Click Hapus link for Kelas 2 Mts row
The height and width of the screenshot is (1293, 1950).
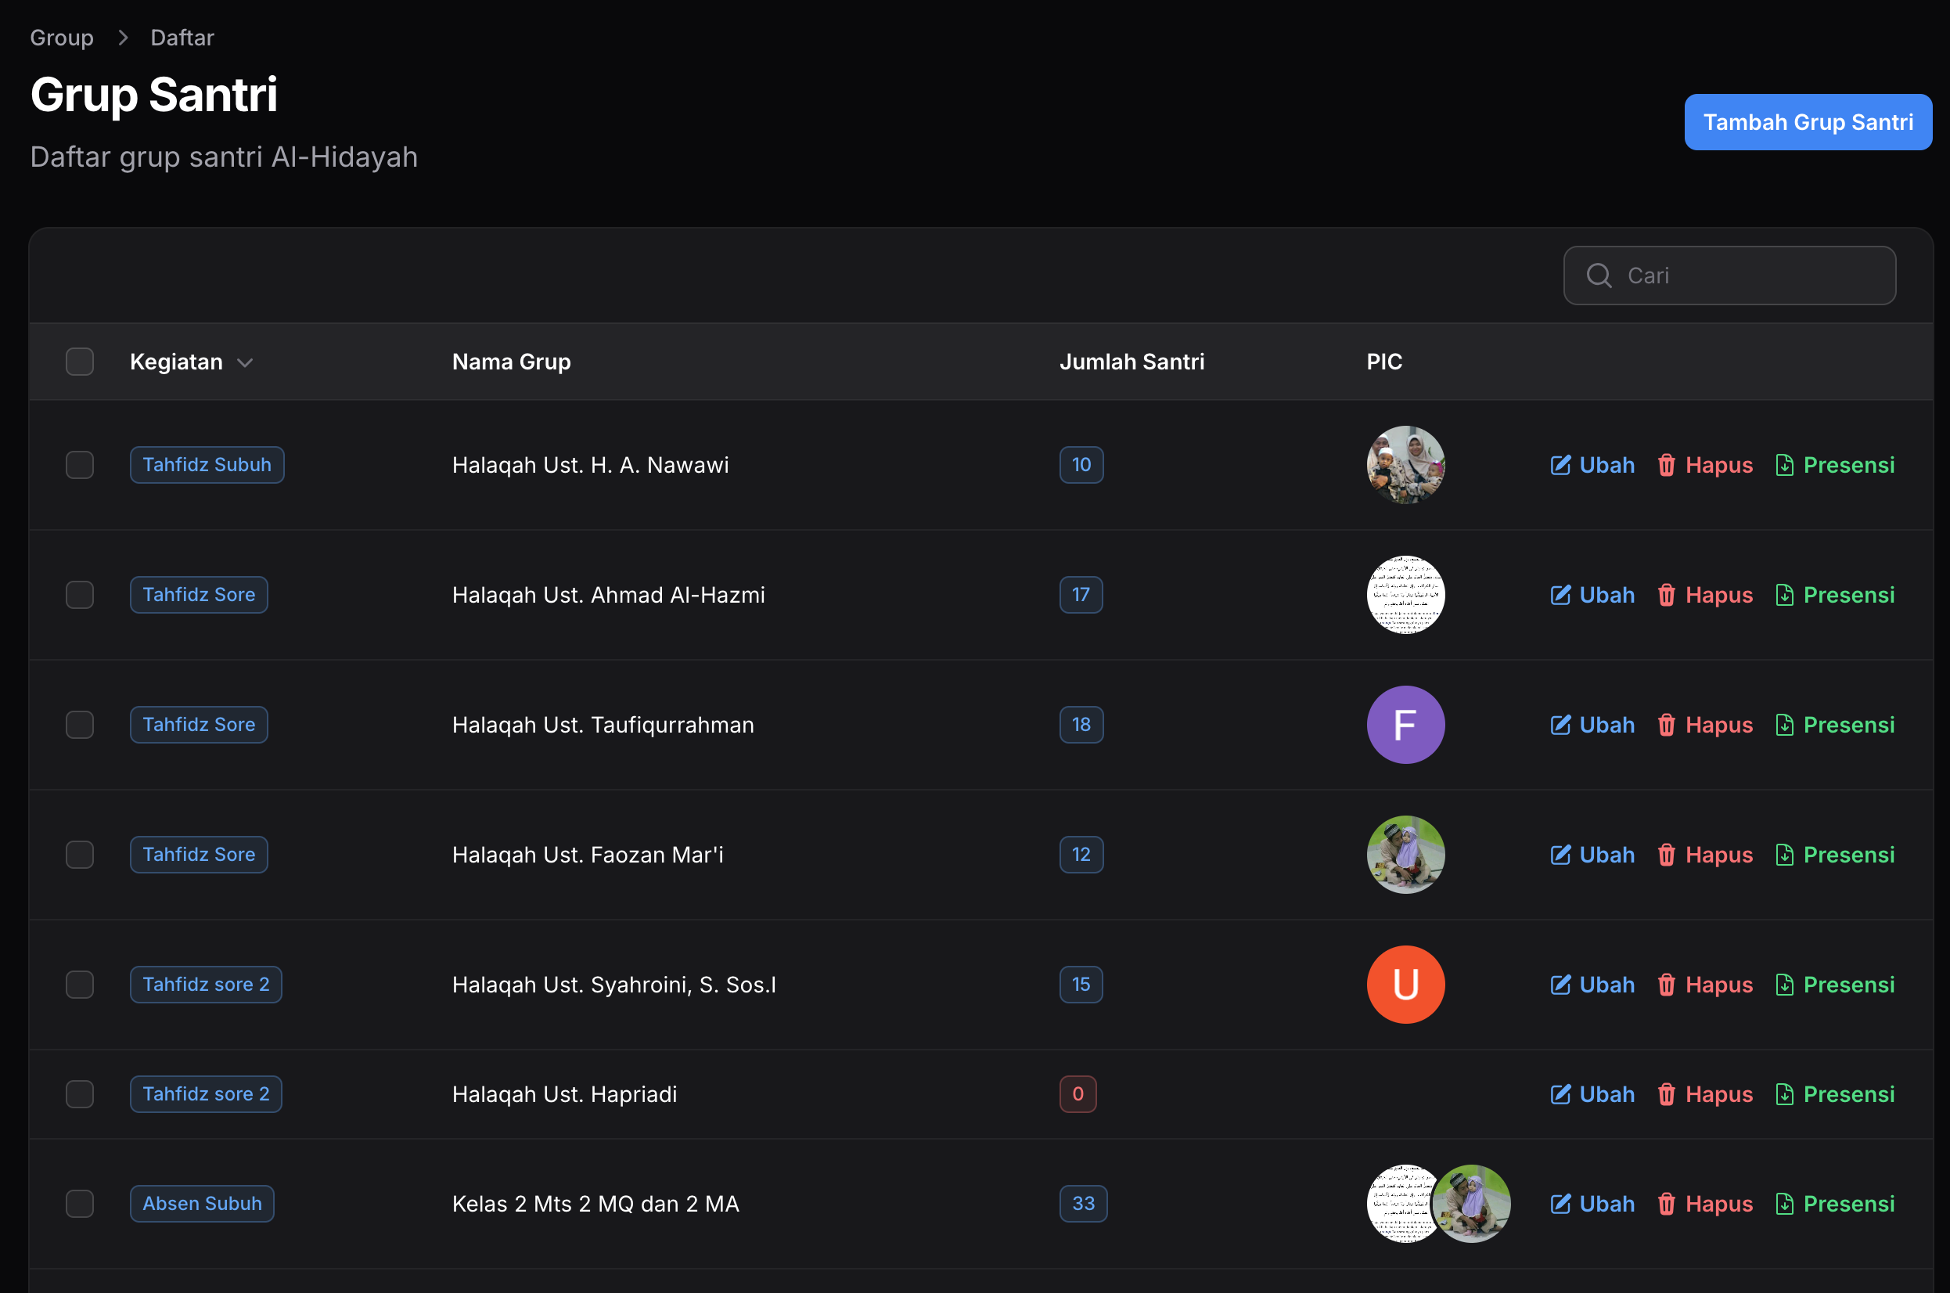tap(1705, 1204)
